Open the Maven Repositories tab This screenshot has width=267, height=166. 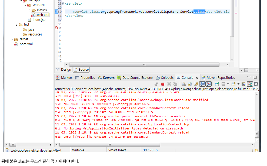(218, 78)
